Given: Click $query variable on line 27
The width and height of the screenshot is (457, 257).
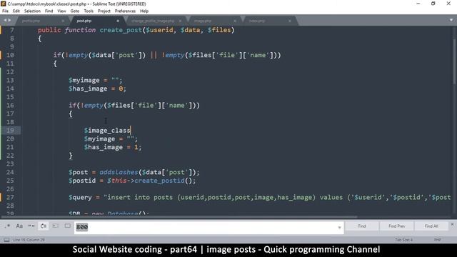Looking at the screenshot, I should (80, 198).
